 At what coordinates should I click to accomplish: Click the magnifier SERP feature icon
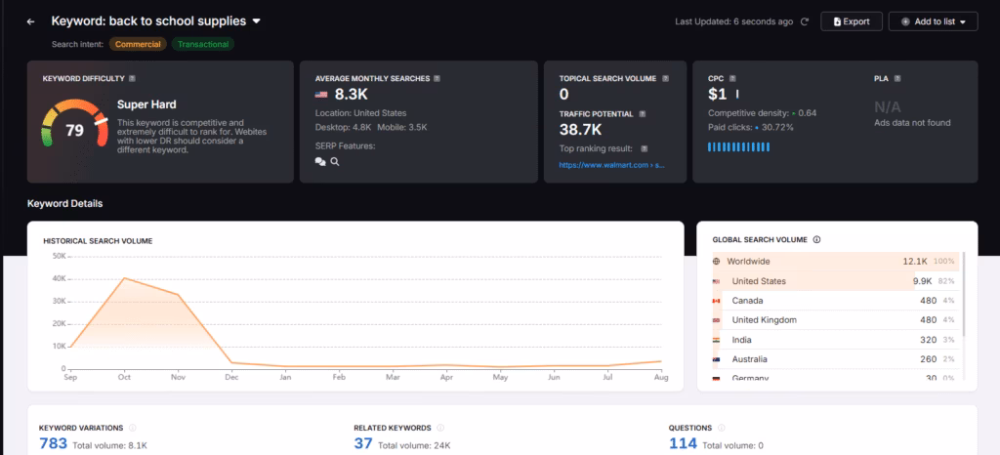tap(335, 162)
